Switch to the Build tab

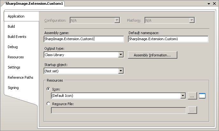click(x=11, y=26)
